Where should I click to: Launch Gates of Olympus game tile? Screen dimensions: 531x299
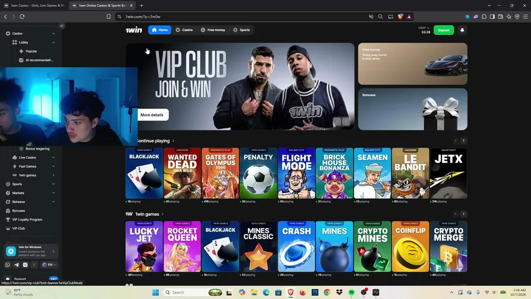[x=220, y=173]
